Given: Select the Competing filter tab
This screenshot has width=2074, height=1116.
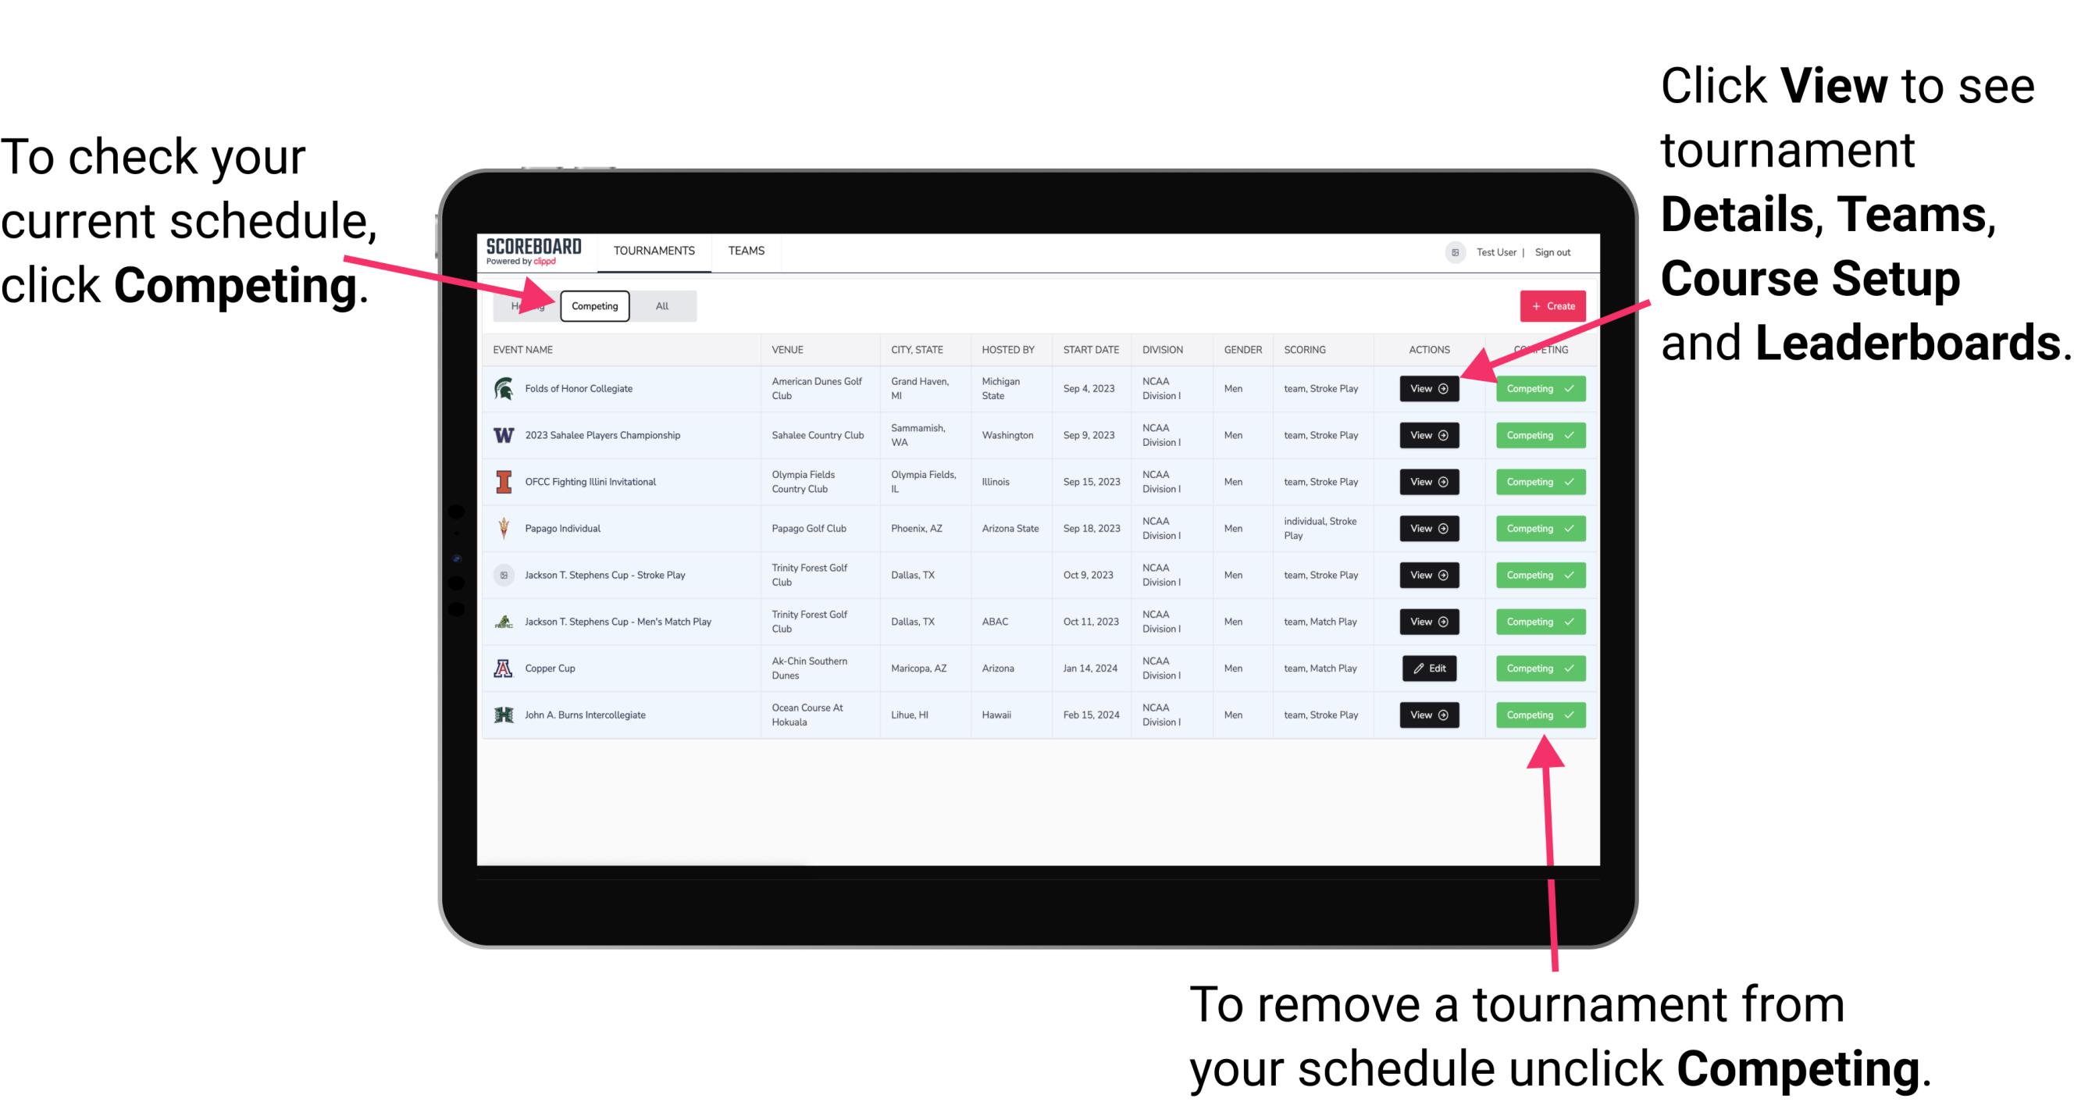Looking at the screenshot, I should click(x=593, y=305).
